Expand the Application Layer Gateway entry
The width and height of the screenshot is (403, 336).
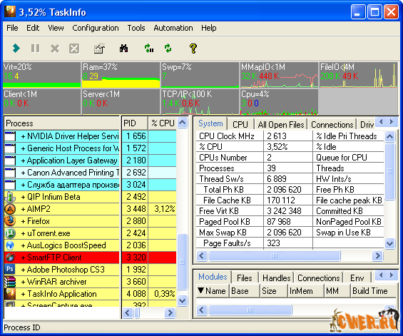click(23, 161)
